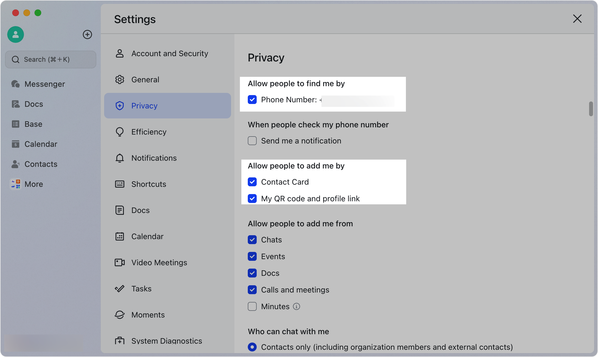This screenshot has width=598, height=357.
Task: Click the search field in the sidebar
Action: 50,59
